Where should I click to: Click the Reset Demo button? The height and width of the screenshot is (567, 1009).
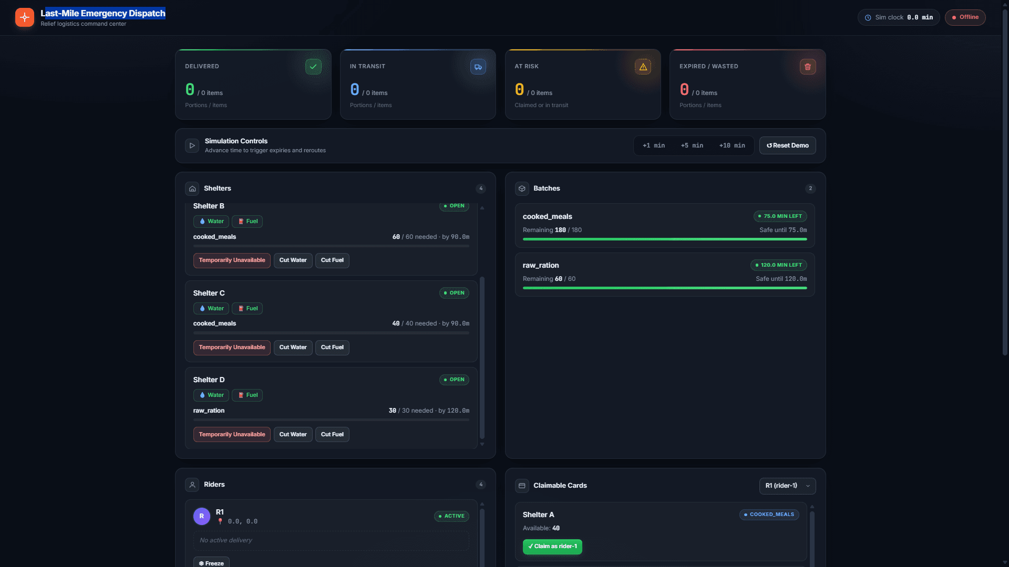(x=787, y=145)
